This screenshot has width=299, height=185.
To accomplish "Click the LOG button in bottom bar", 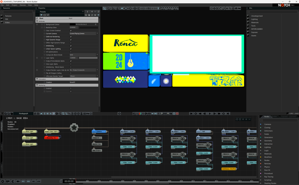I will [x=39, y=181].
